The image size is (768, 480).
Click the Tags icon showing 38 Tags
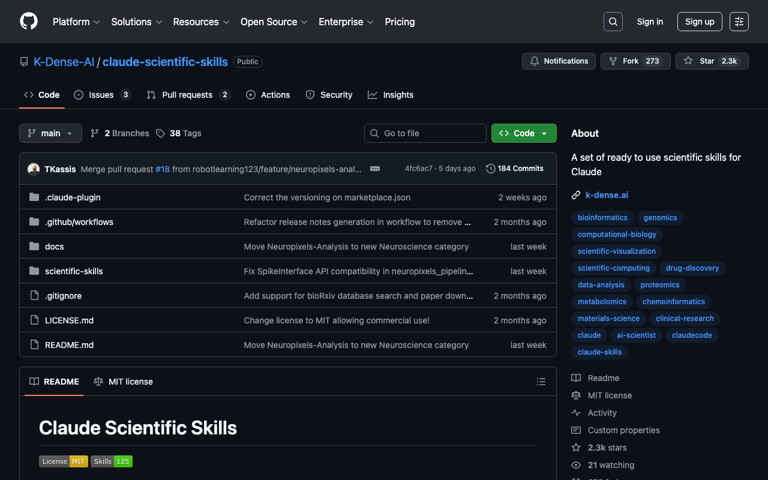[161, 133]
